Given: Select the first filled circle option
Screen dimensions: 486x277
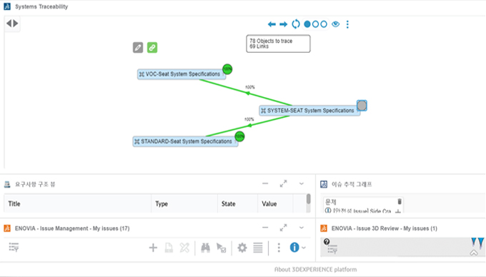Looking at the screenshot, I should tap(307, 24).
